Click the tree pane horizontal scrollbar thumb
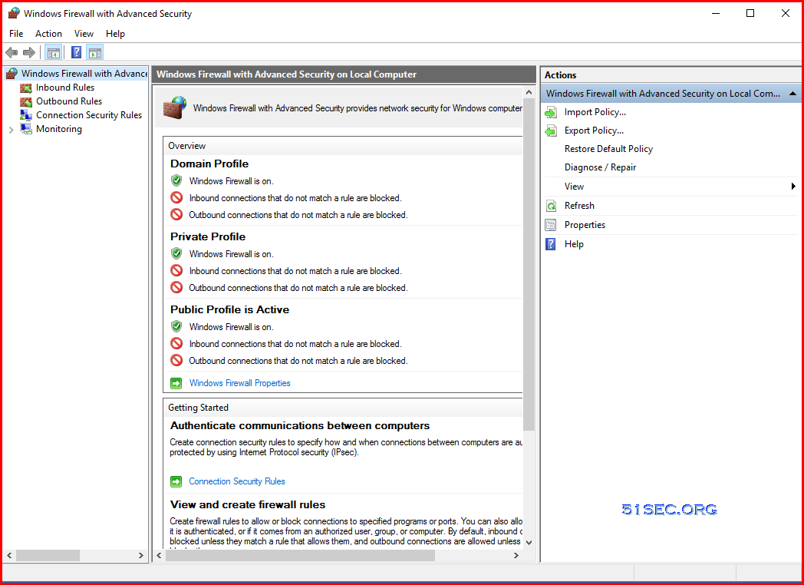This screenshot has width=804, height=585. (48, 555)
